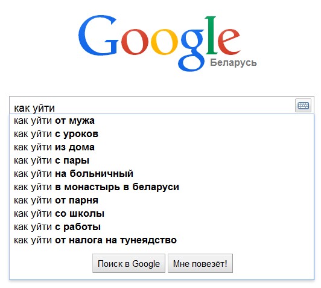Select 'как уйти от налога на тунеядство'
Image resolution: width=321 pixels, height=288 pixels.
pyautogui.click(x=162, y=240)
